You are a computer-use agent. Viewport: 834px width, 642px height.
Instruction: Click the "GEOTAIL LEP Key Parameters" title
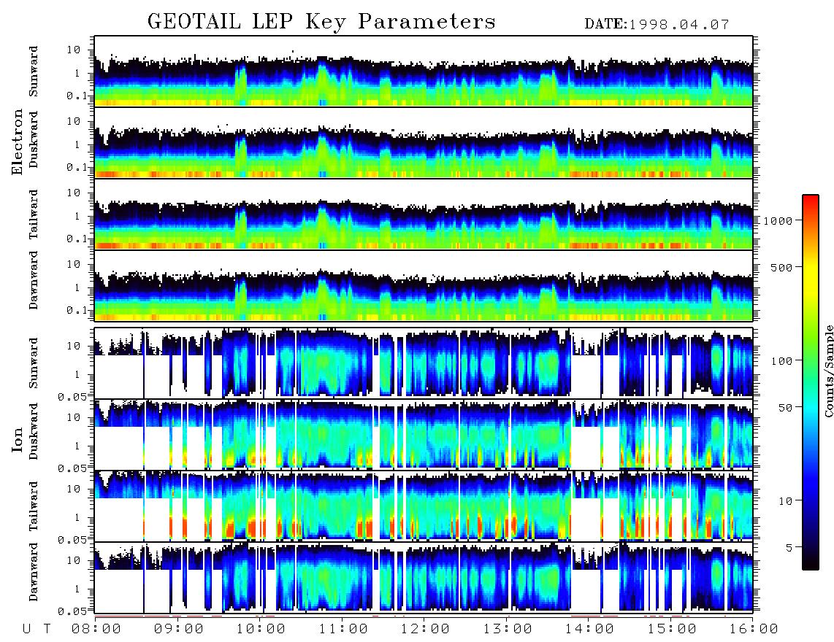[321, 22]
